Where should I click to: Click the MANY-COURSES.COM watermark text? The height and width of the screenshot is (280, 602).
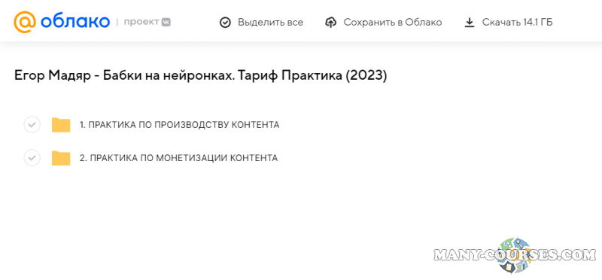click(x=515, y=255)
